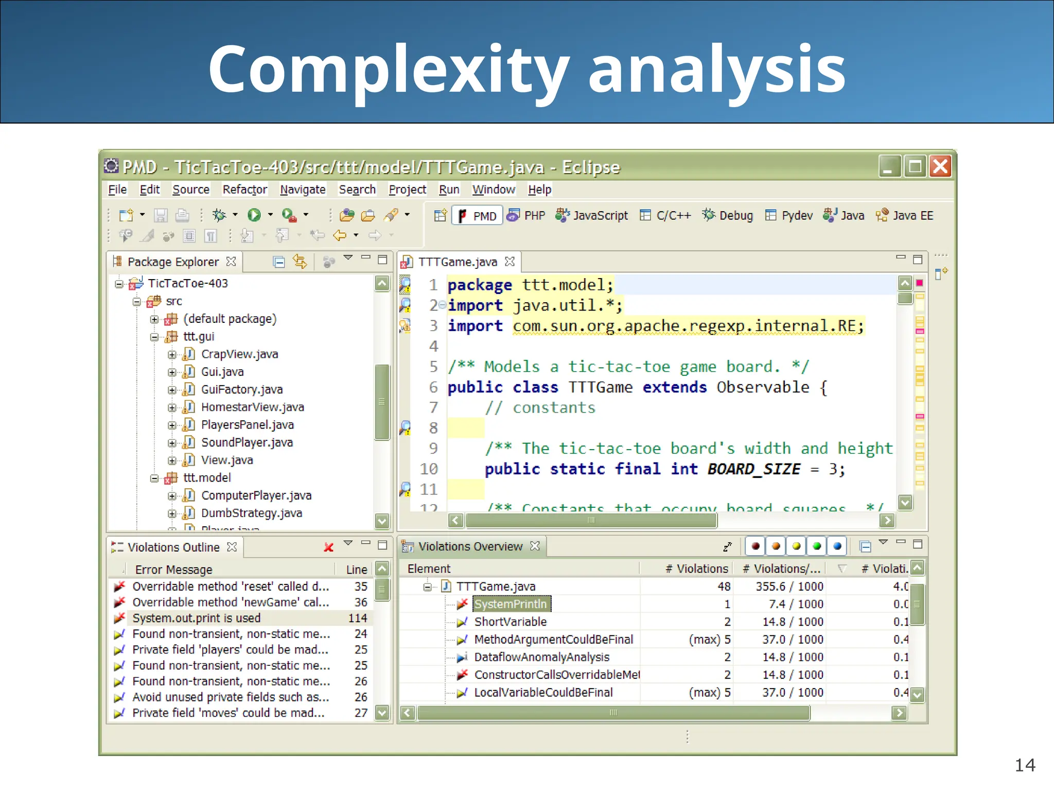Click the editor horizontal scrollbar thumb
The image size is (1054, 791).
point(591,520)
